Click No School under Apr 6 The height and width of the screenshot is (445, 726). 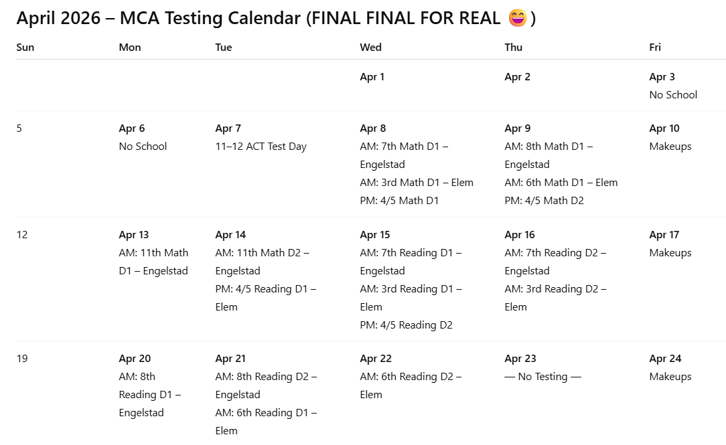point(143,147)
